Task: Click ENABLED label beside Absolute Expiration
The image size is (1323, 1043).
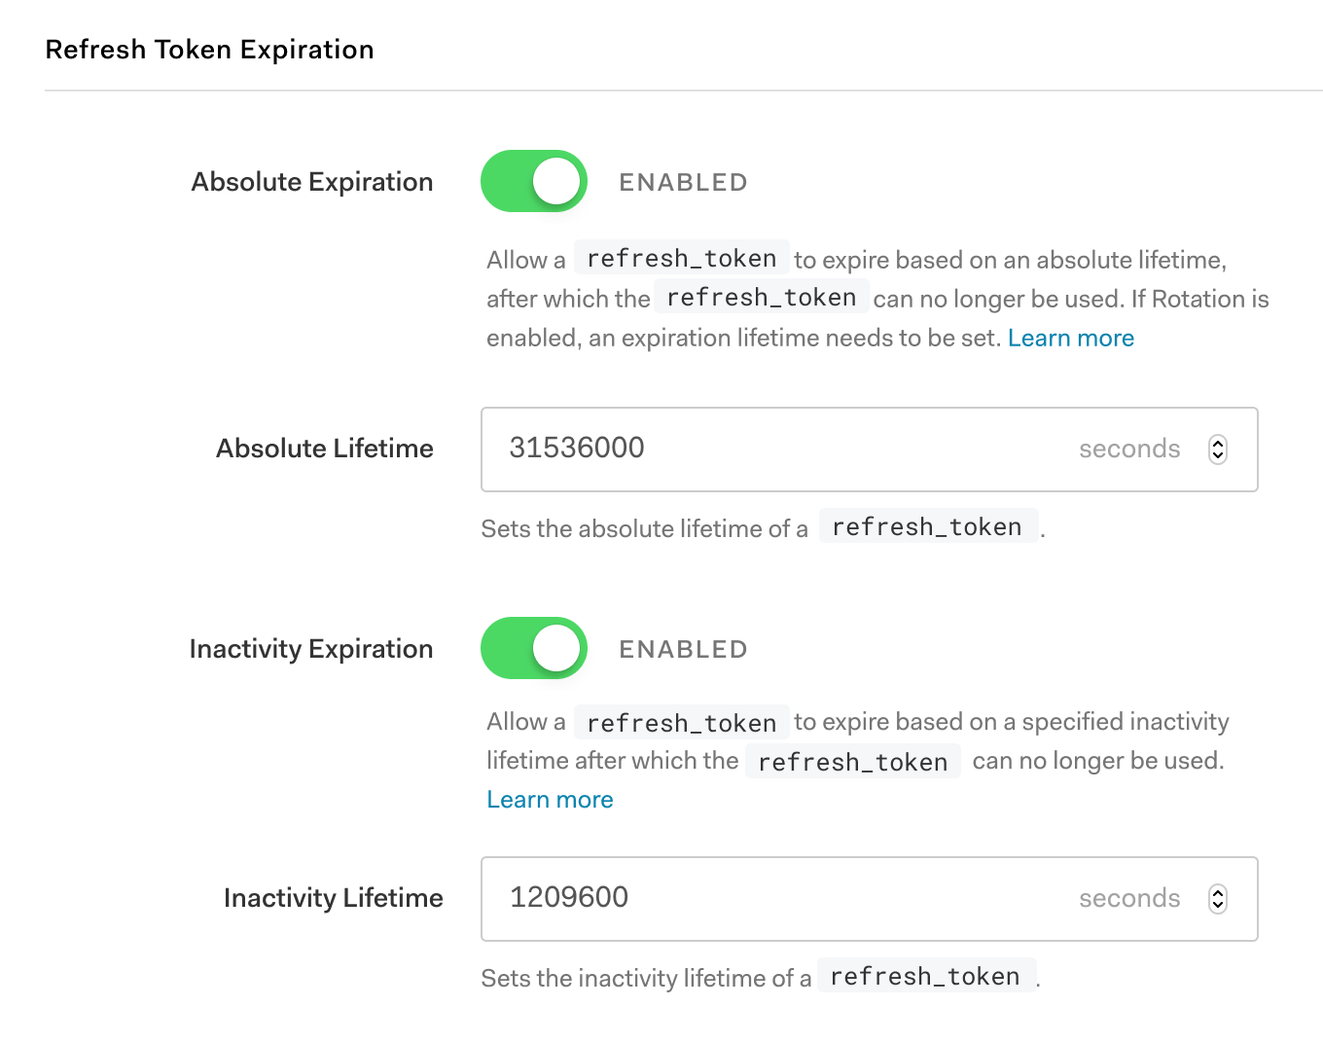Action: pyautogui.click(x=683, y=182)
